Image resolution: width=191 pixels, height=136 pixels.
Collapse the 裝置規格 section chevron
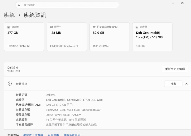186,84
